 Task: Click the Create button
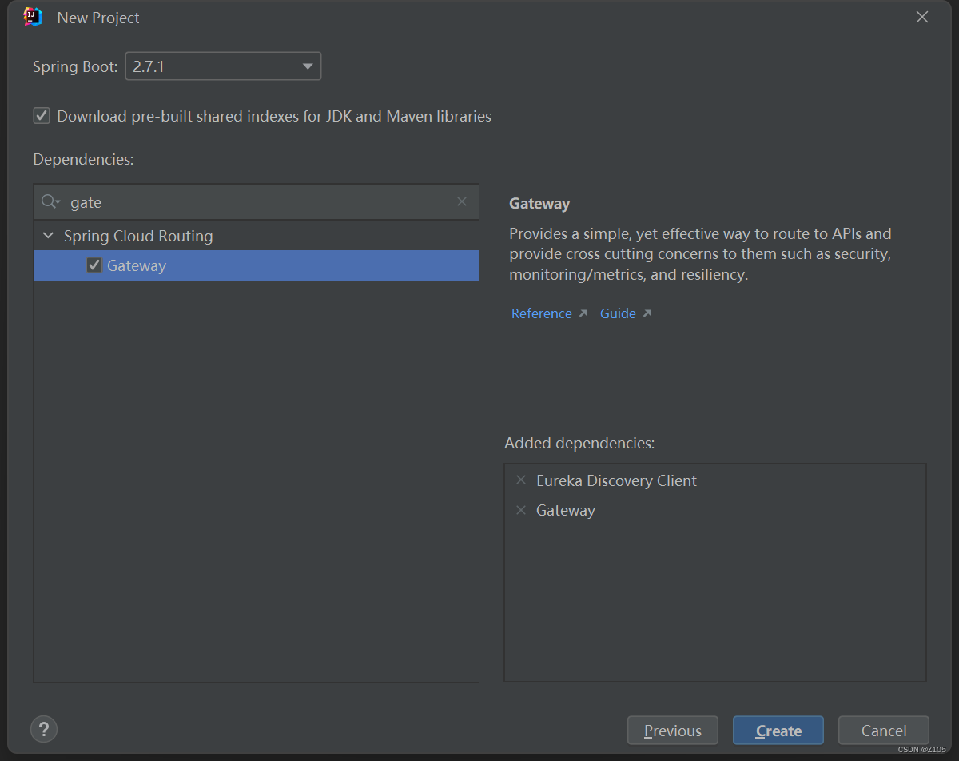tap(778, 731)
